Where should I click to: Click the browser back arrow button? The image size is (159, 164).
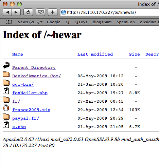[x=7, y=12]
